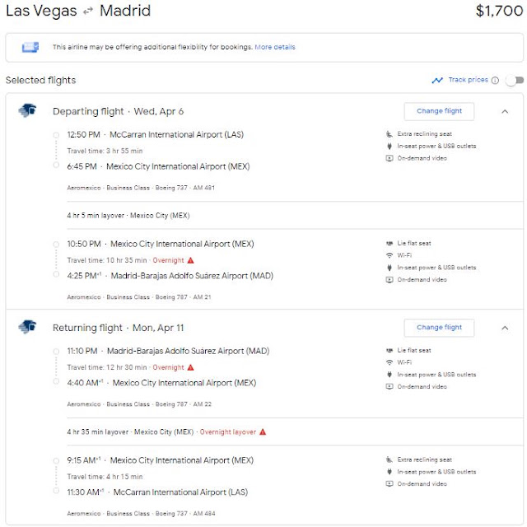This screenshot has width=527, height=527.
Task: Open the More details link
Action: click(275, 47)
